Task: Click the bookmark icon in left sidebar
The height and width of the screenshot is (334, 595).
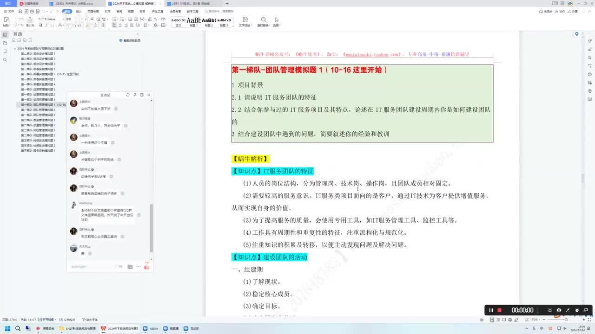Action: (x=5, y=51)
